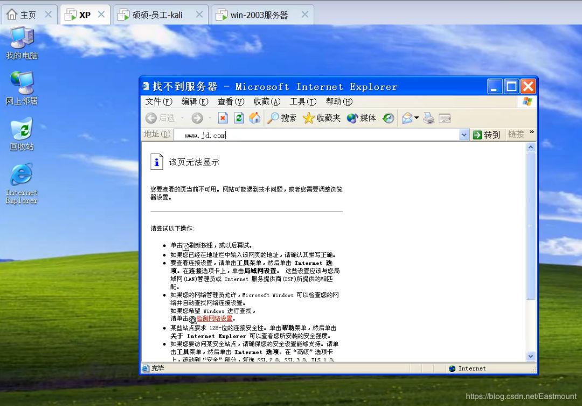Click the Print icon in toolbar
The width and height of the screenshot is (582, 406).
coord(429,118)
